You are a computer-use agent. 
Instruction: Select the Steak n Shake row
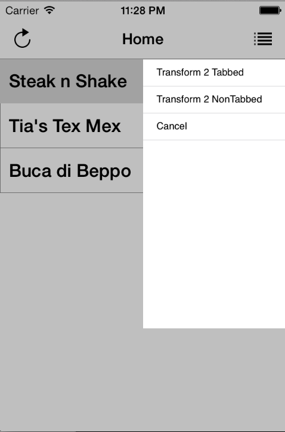coord(72,81)
